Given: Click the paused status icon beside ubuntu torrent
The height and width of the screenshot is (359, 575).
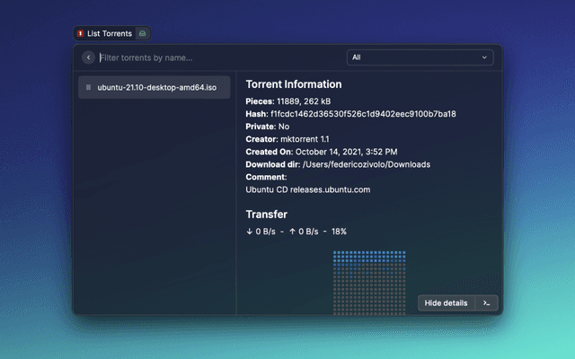Looking at the screenshot, I should coord(88,88).
